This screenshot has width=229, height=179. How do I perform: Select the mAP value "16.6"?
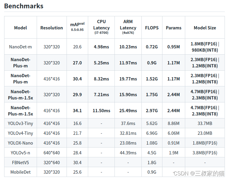77,123
